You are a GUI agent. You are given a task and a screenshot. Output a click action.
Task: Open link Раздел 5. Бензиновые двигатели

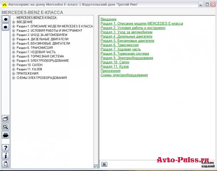click(x=127, y=41)
